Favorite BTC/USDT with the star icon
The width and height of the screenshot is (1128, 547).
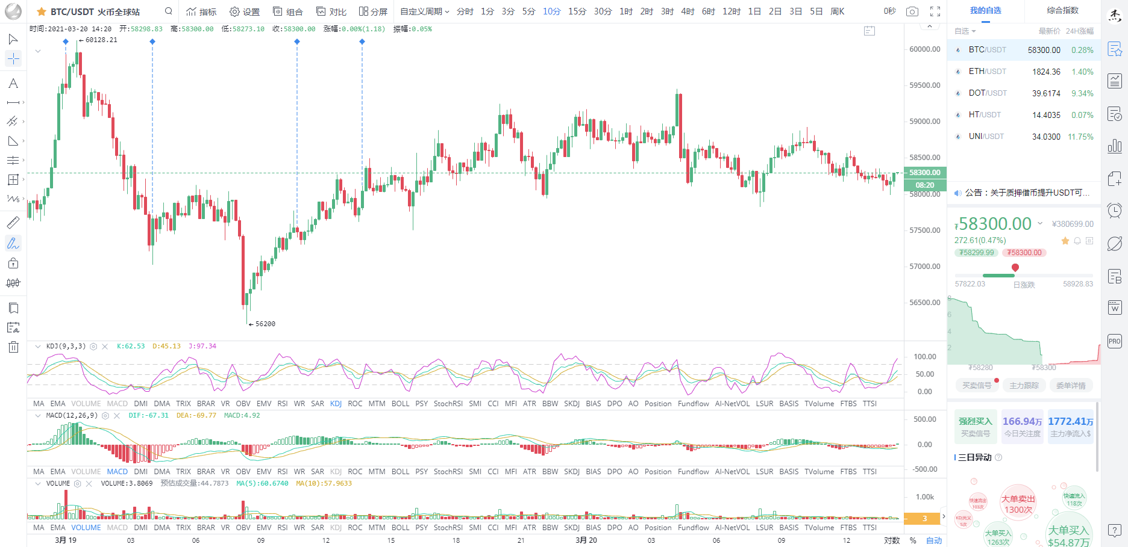(42, 11)
